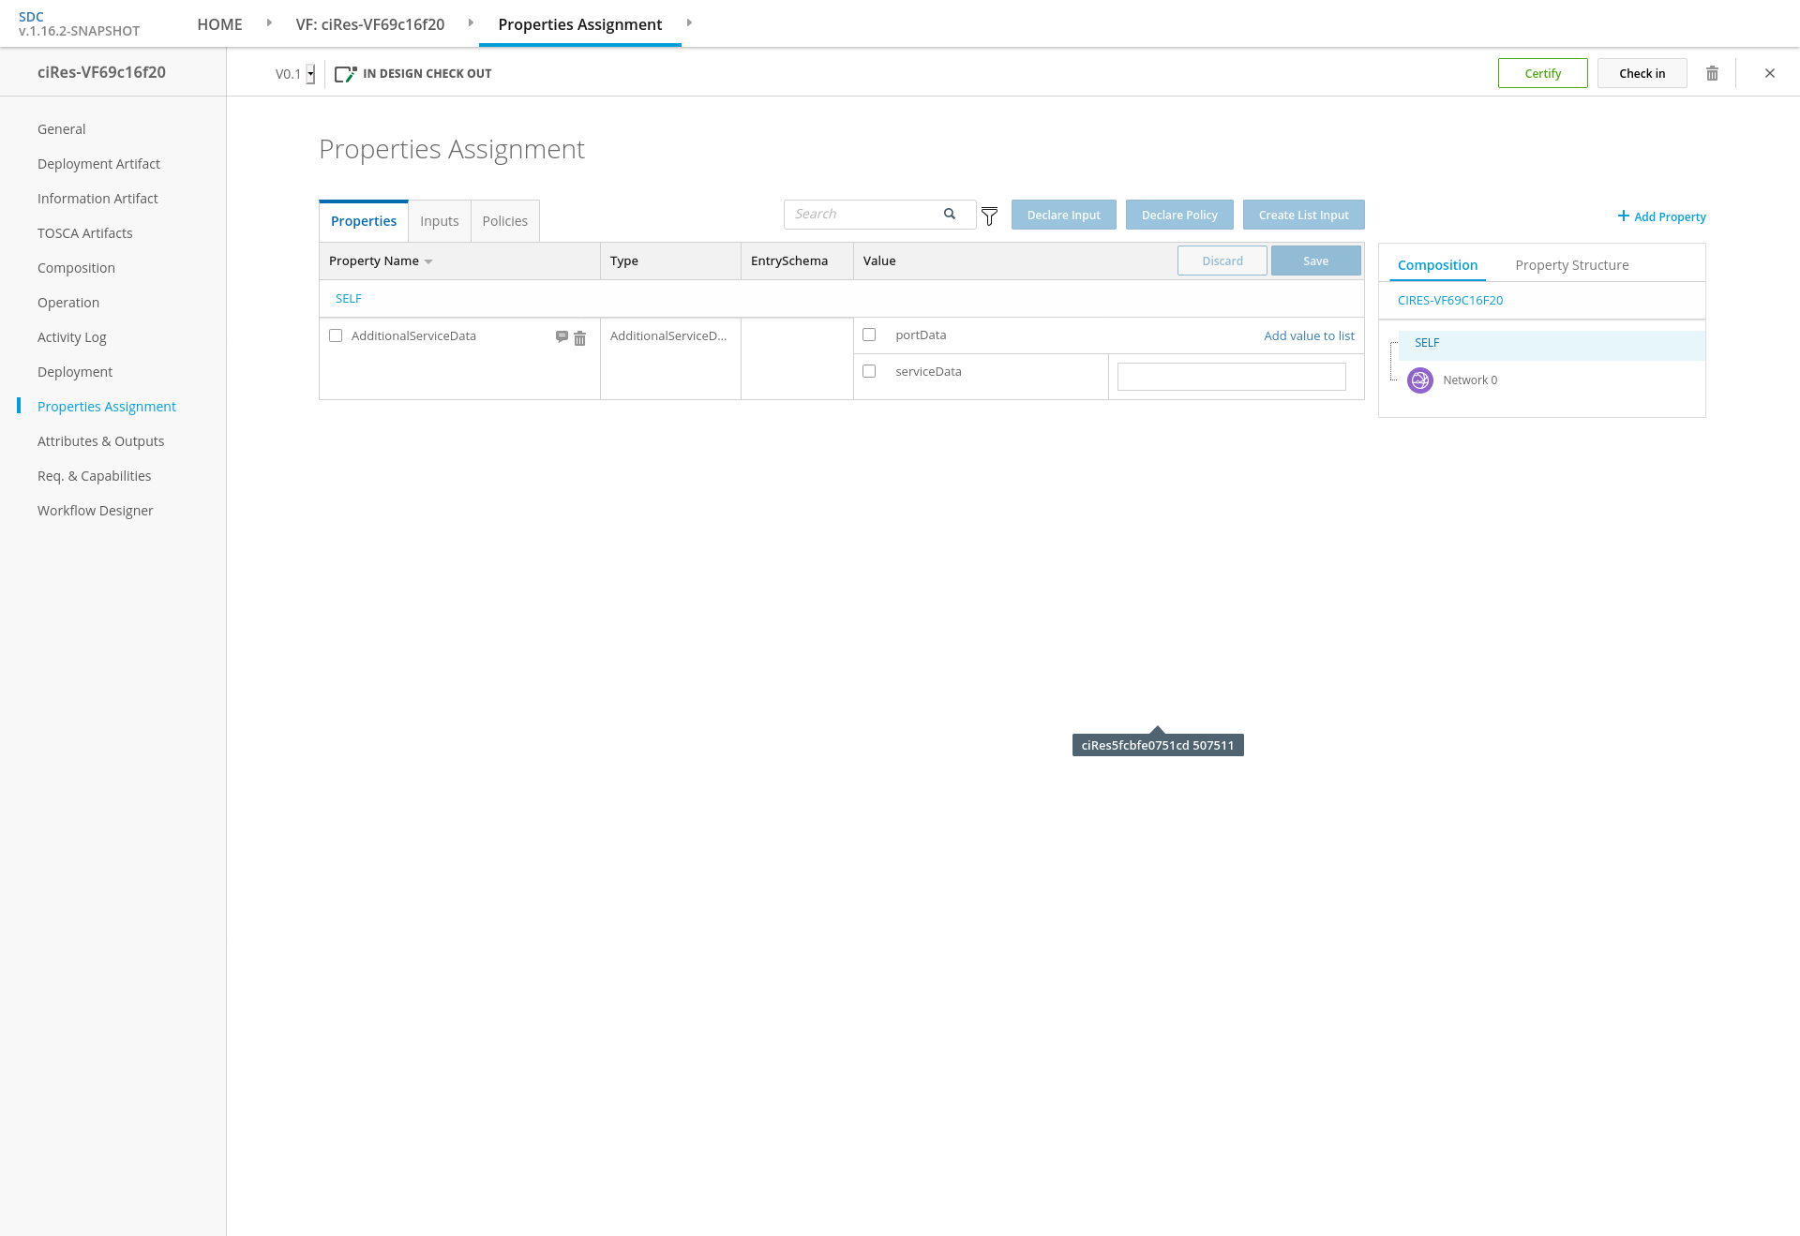Open the Property Structure tab

(x=1571, y=265)
